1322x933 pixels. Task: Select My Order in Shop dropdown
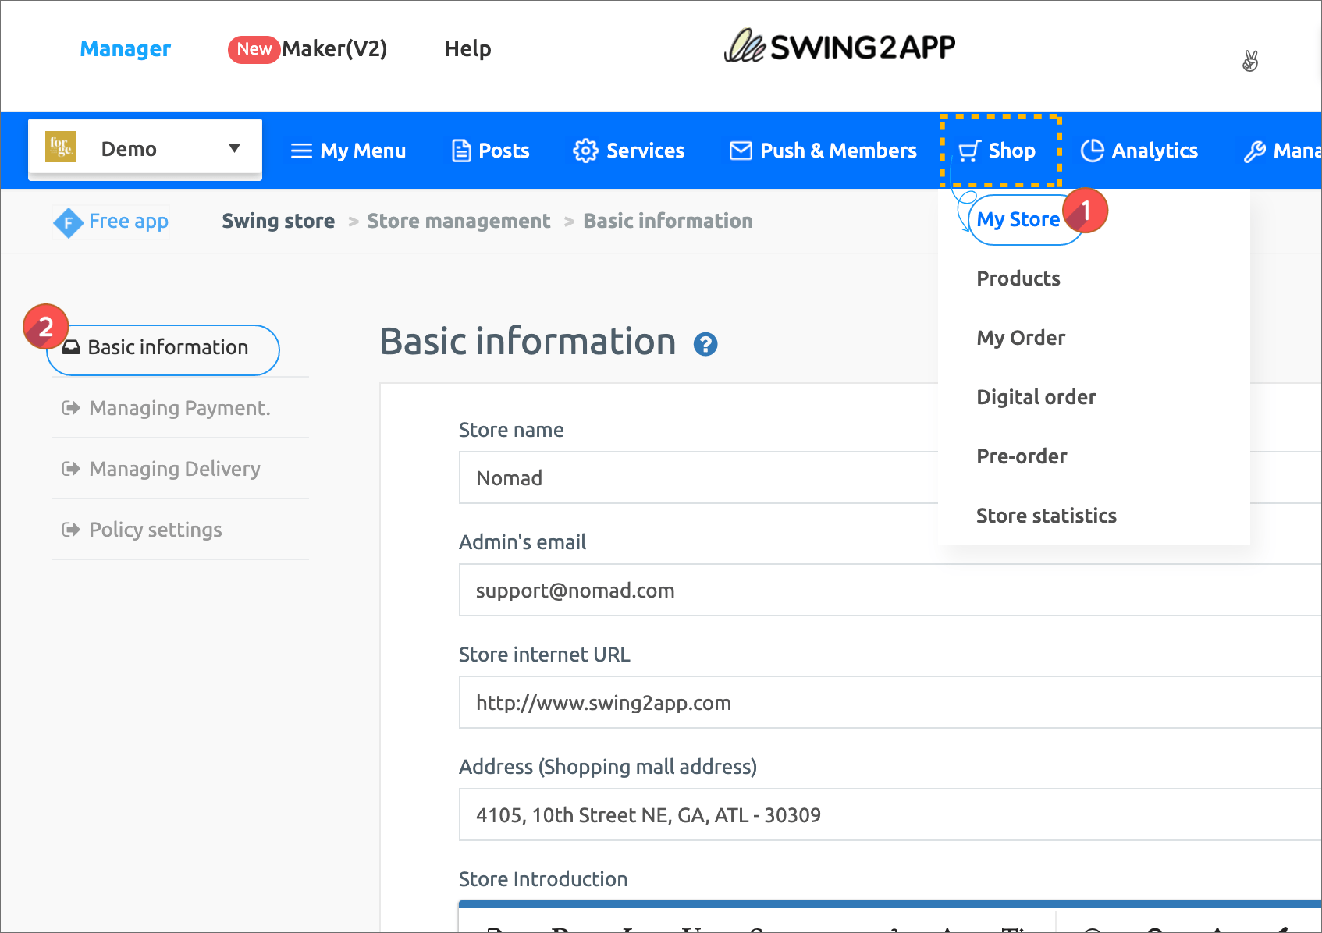pyautogui.click(x=1021, y=338)
